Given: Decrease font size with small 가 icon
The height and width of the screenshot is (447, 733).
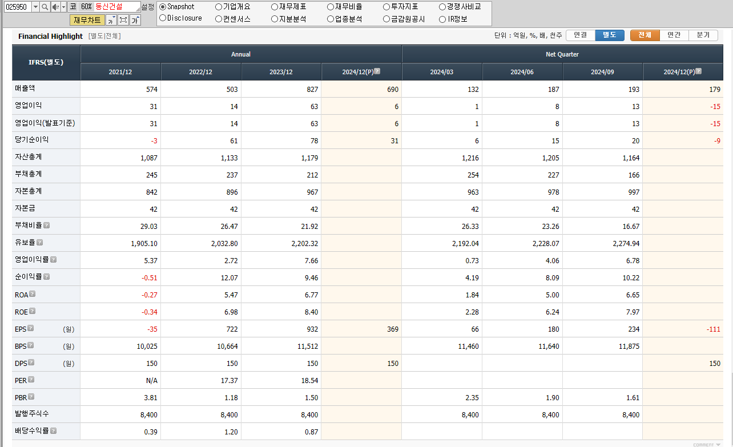Looking at the screenshot, I should tap(111, 20).
